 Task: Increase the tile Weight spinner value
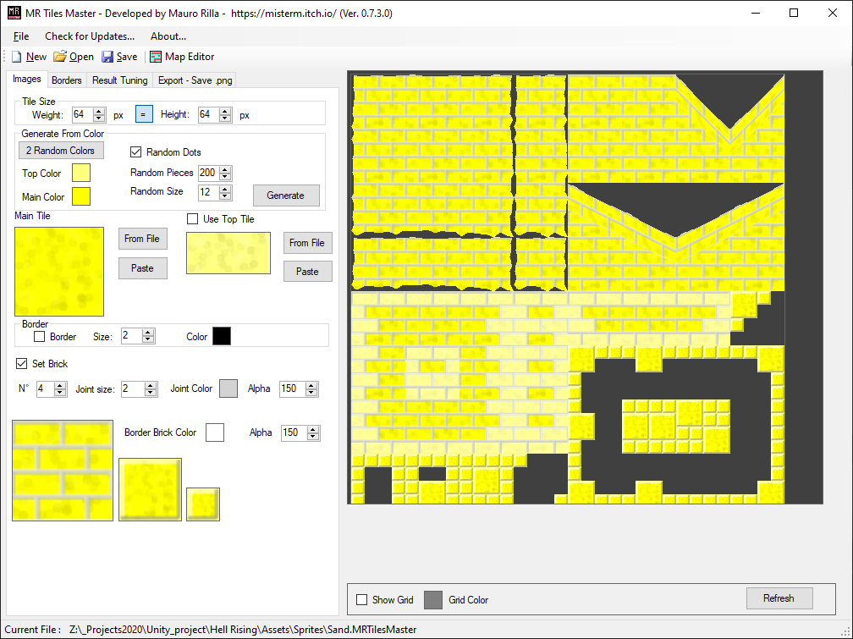click(99, 111)
